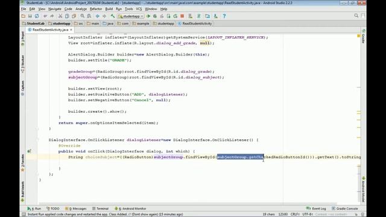The height and width of the screenshot is (217, 386).
Task: Click the yellow analysis status square
Action: (x=359, y=36)
